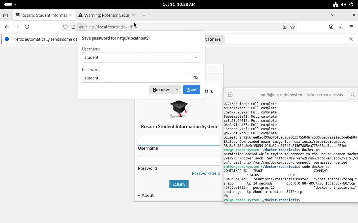The image size is (358, 223).
Task: Focus the Username field on login page
Action: pyautogui.click(x=179, y=141)
